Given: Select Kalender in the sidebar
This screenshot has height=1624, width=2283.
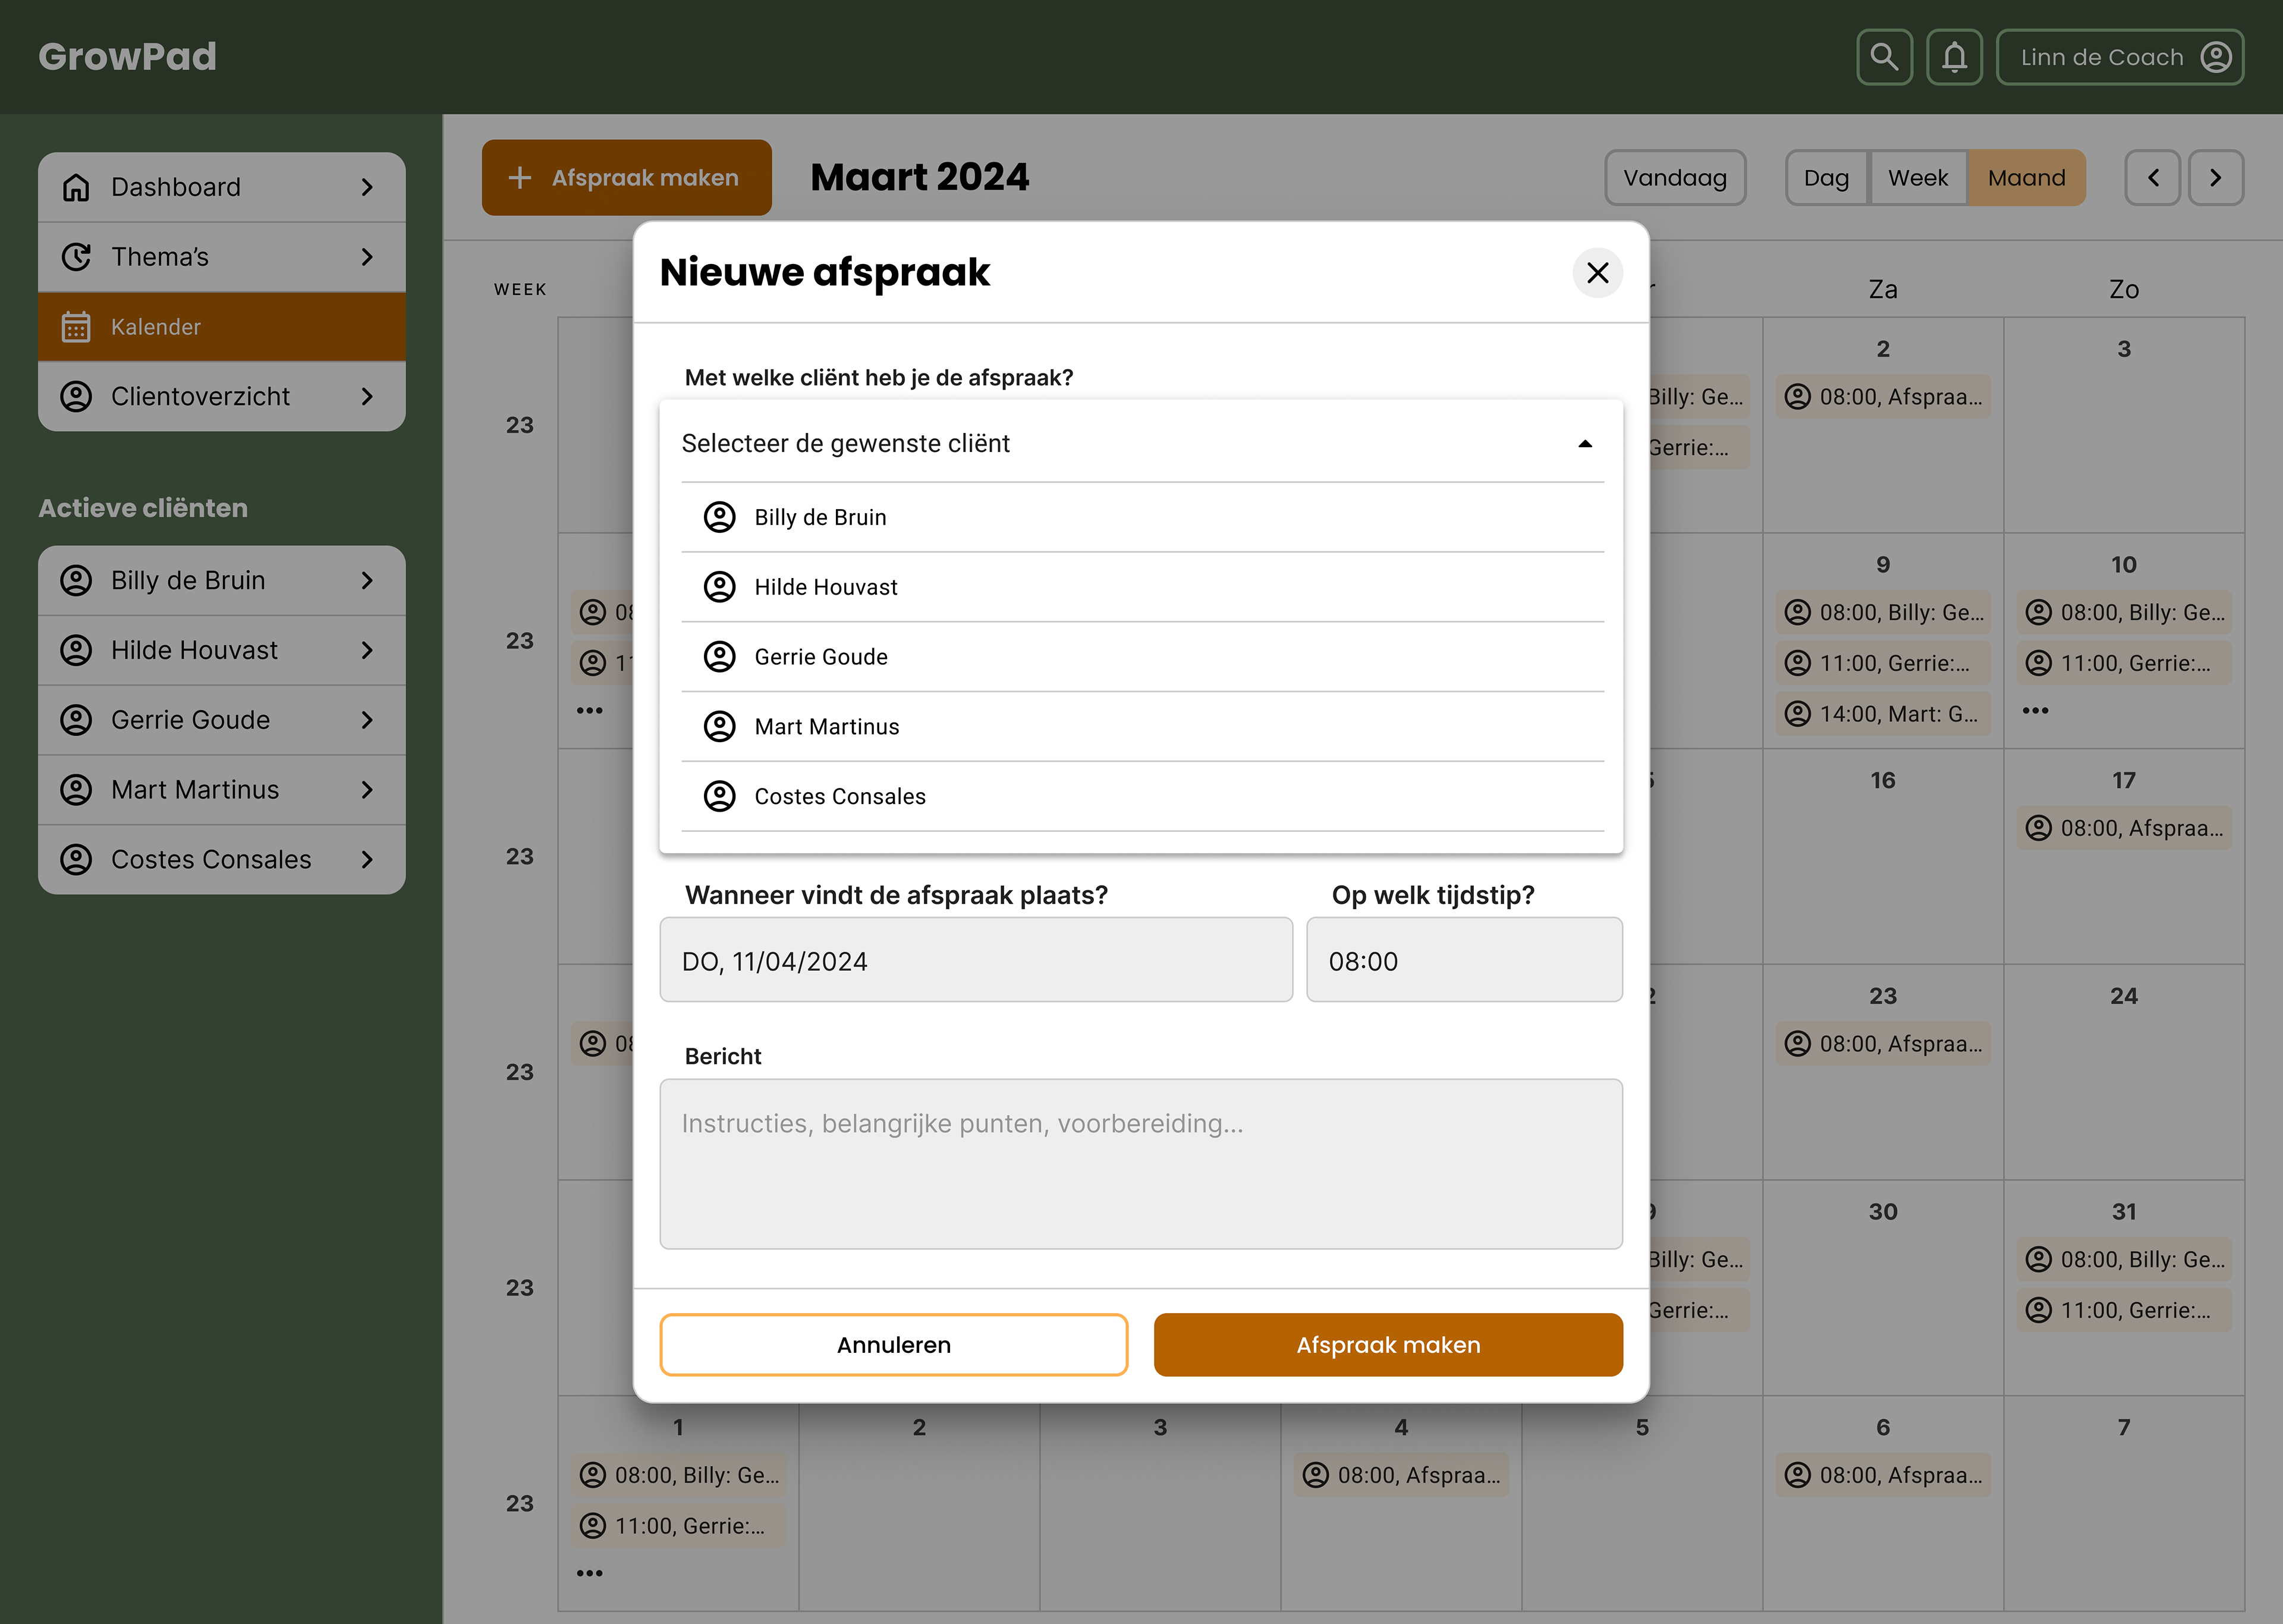Looking at the screenshot, I should point(222,327).
